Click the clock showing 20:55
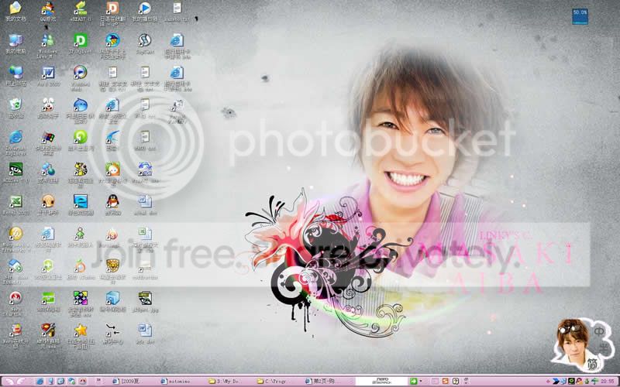This screenshot has height=387, width=620. click(607, 381)
